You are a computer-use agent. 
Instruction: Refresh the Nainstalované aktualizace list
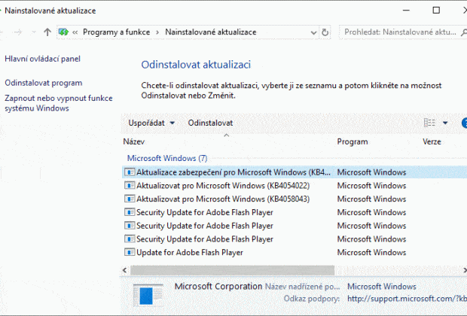(x=325, y=32)
